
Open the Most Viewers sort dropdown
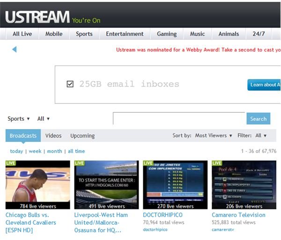coord(214,136)
